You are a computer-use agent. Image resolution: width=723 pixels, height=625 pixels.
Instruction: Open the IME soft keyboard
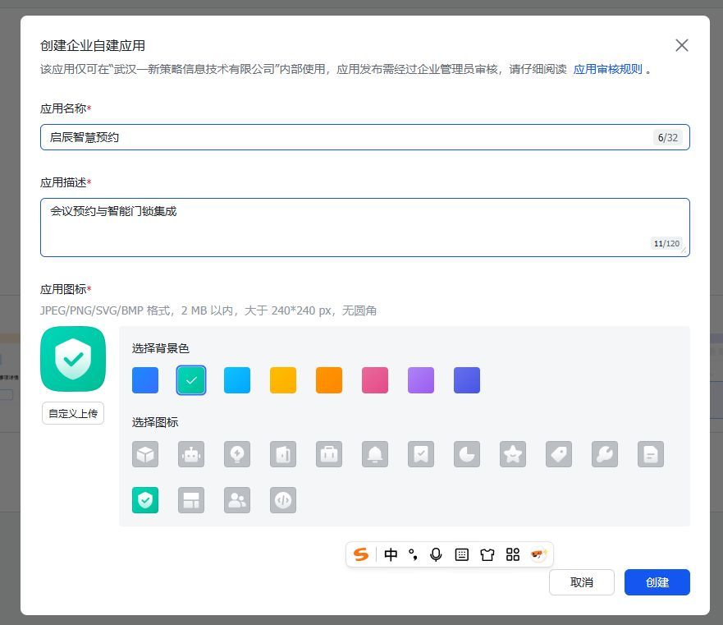(x=462, y=554)
